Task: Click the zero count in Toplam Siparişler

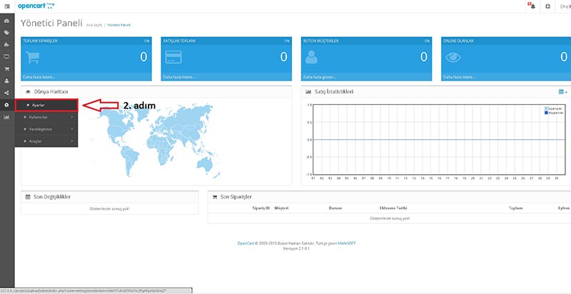Action: click(x=143, y=57)
